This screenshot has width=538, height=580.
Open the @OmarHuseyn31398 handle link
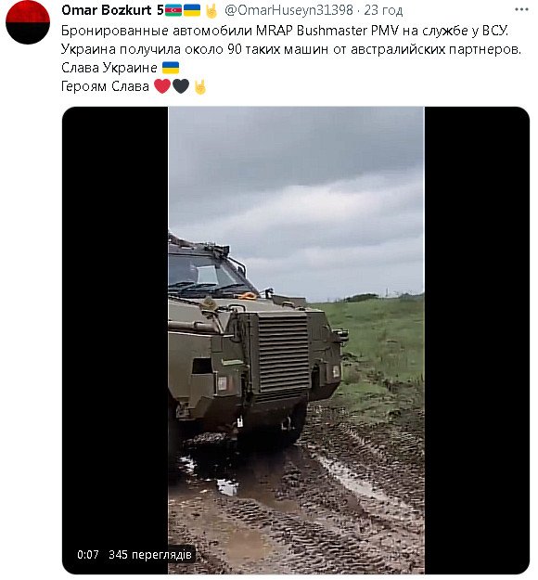coord(288,10)
